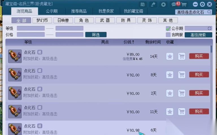Click the listing scrollbar thumb
Screen dimensions: 217x135
click(x=211, y=49)
